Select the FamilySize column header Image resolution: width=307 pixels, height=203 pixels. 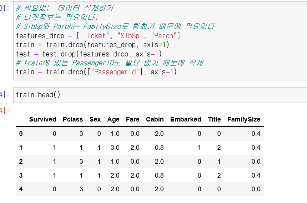coord(244,119)
